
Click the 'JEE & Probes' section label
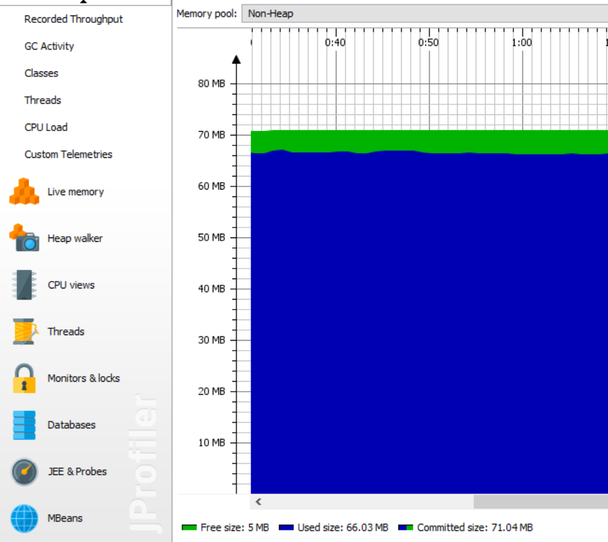coord(77,471)
